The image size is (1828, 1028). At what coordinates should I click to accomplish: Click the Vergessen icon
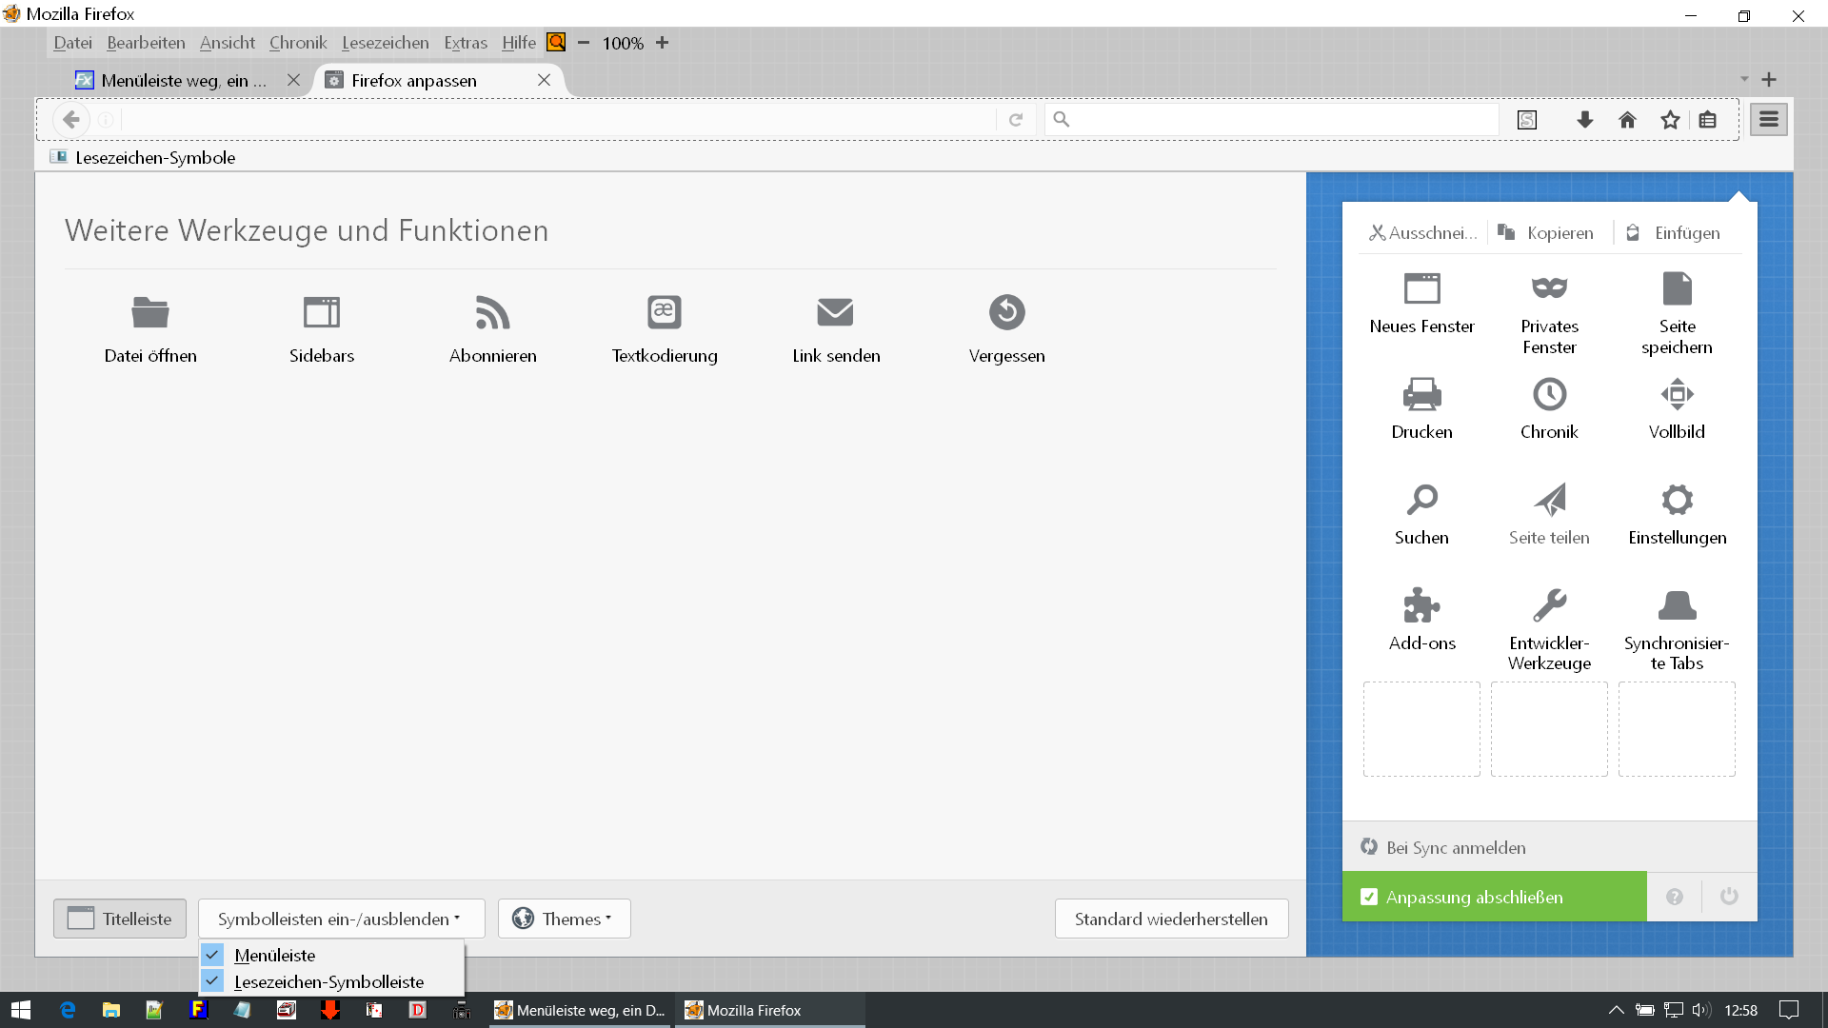1006,312
